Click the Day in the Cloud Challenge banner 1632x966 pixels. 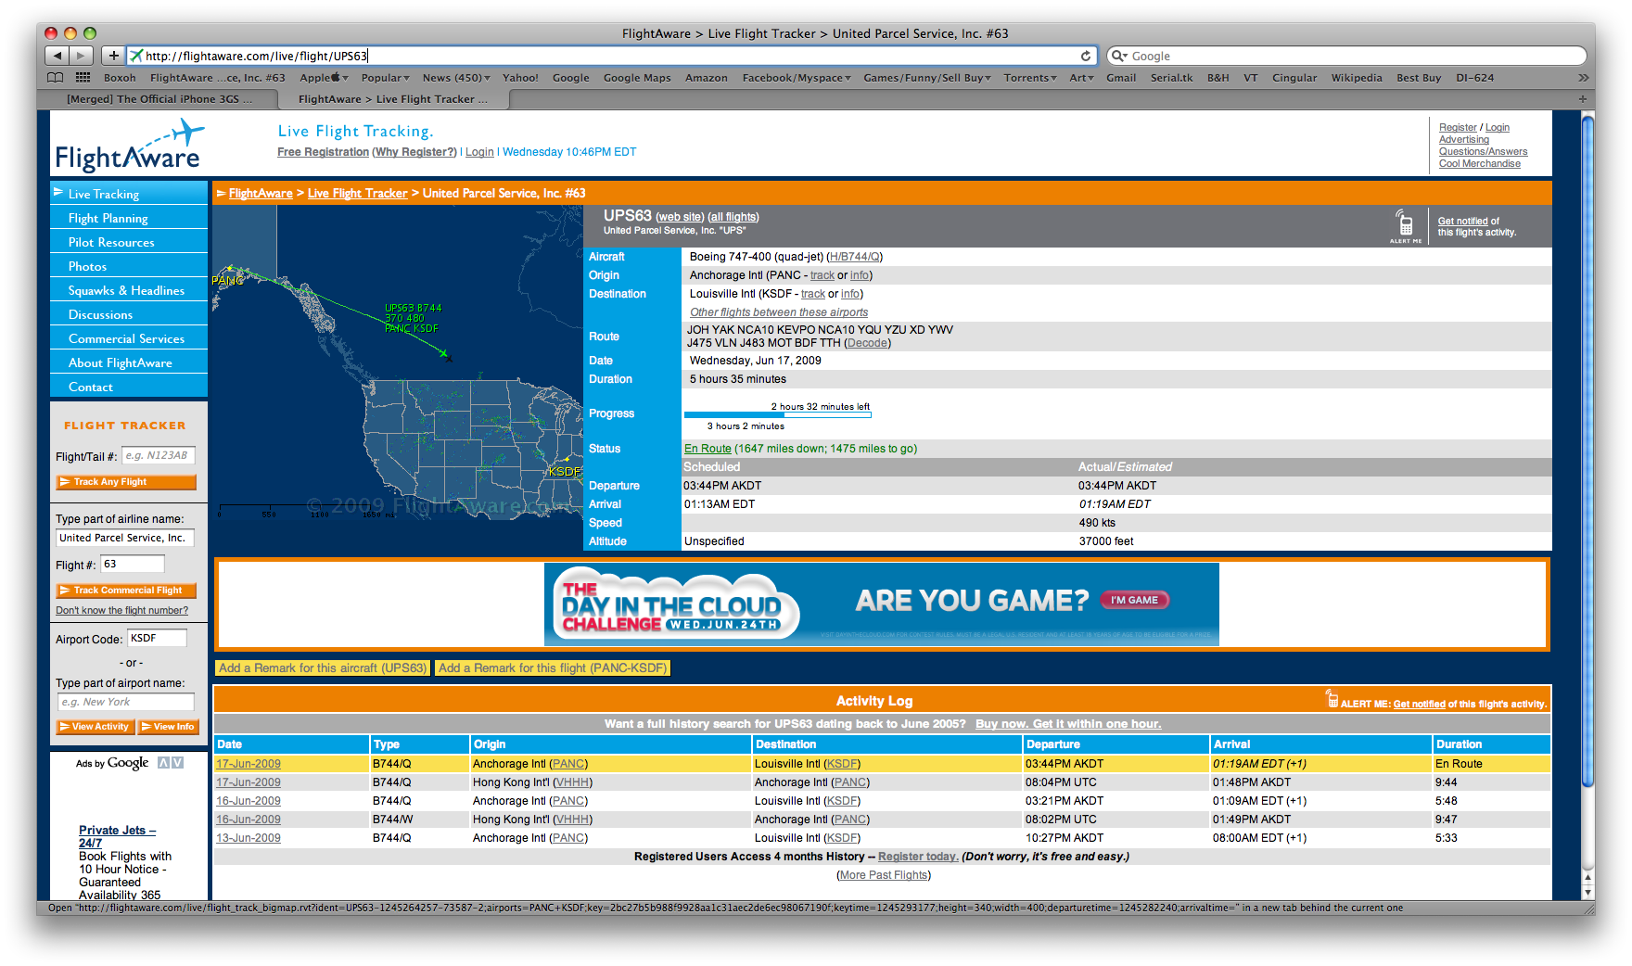tap(881, 604)
